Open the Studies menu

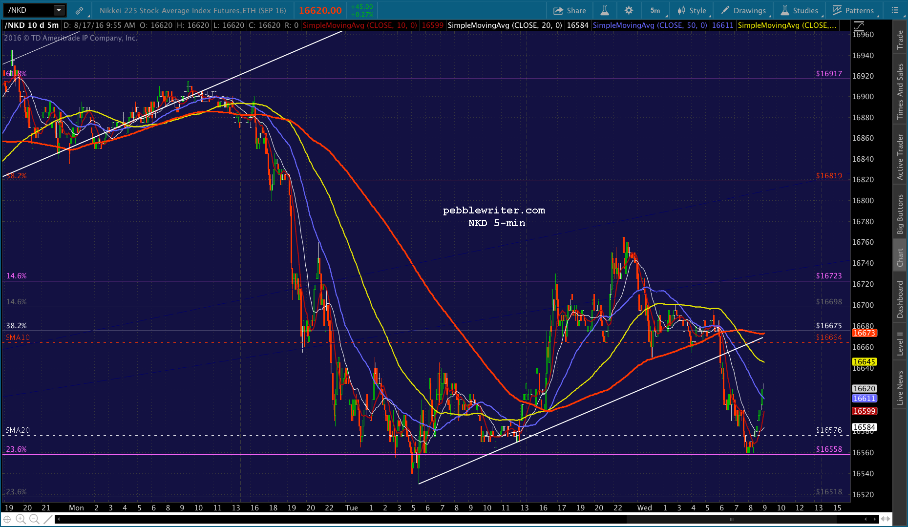click(800, 10)
